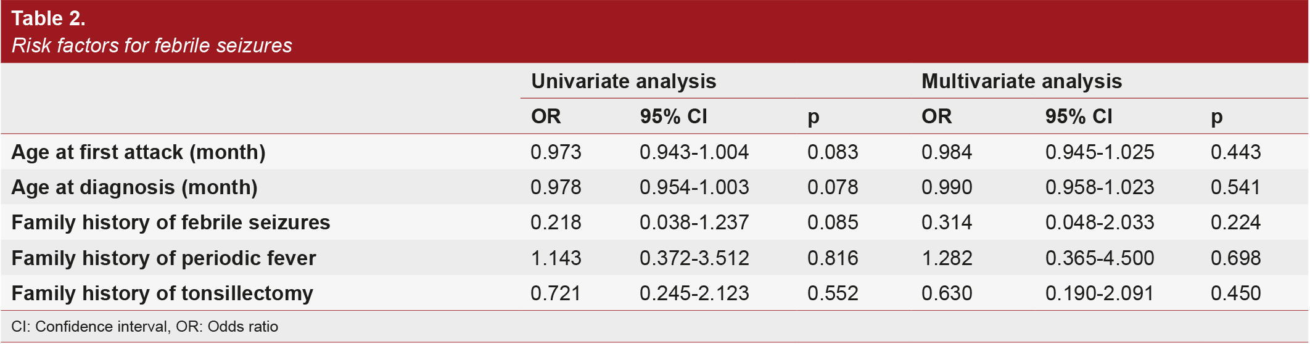This screenshot has width=1310, height=344.
Task: Select the multivariate OR value 1.282
Action: point(947,258)
